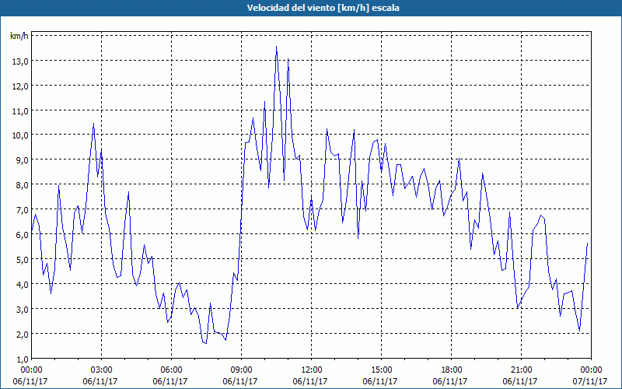Click the '06/11/17' date under 21:00
This screenshot has height=389, width=622.
[520, 381]
